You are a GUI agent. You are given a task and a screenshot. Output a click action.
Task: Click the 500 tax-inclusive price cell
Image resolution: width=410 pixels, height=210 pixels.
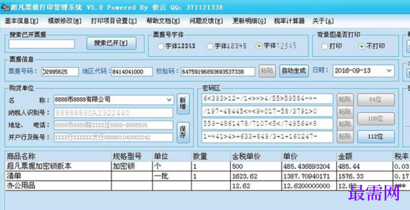pyautogui.click(x=256, y=166)
